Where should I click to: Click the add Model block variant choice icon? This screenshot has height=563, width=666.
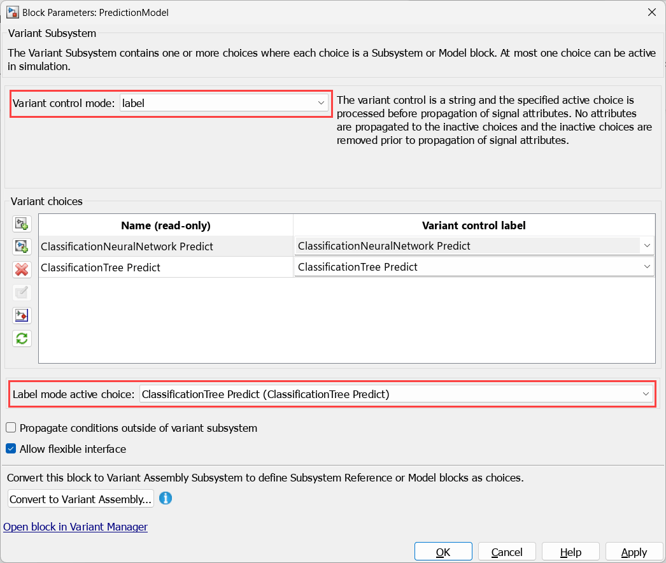click(x=22, y=246)
